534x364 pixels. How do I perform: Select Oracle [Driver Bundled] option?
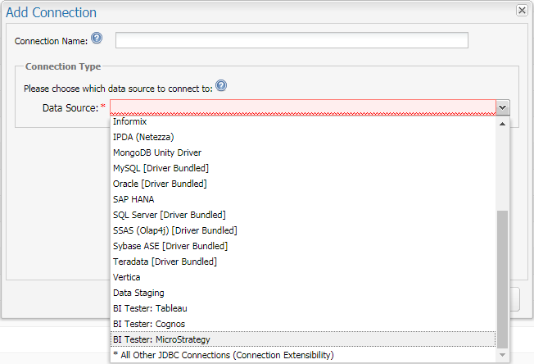click(x=160, y=184)
